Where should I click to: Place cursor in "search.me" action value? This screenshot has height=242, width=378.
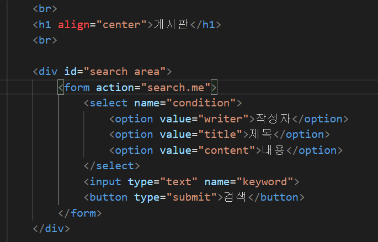point(175,88)
